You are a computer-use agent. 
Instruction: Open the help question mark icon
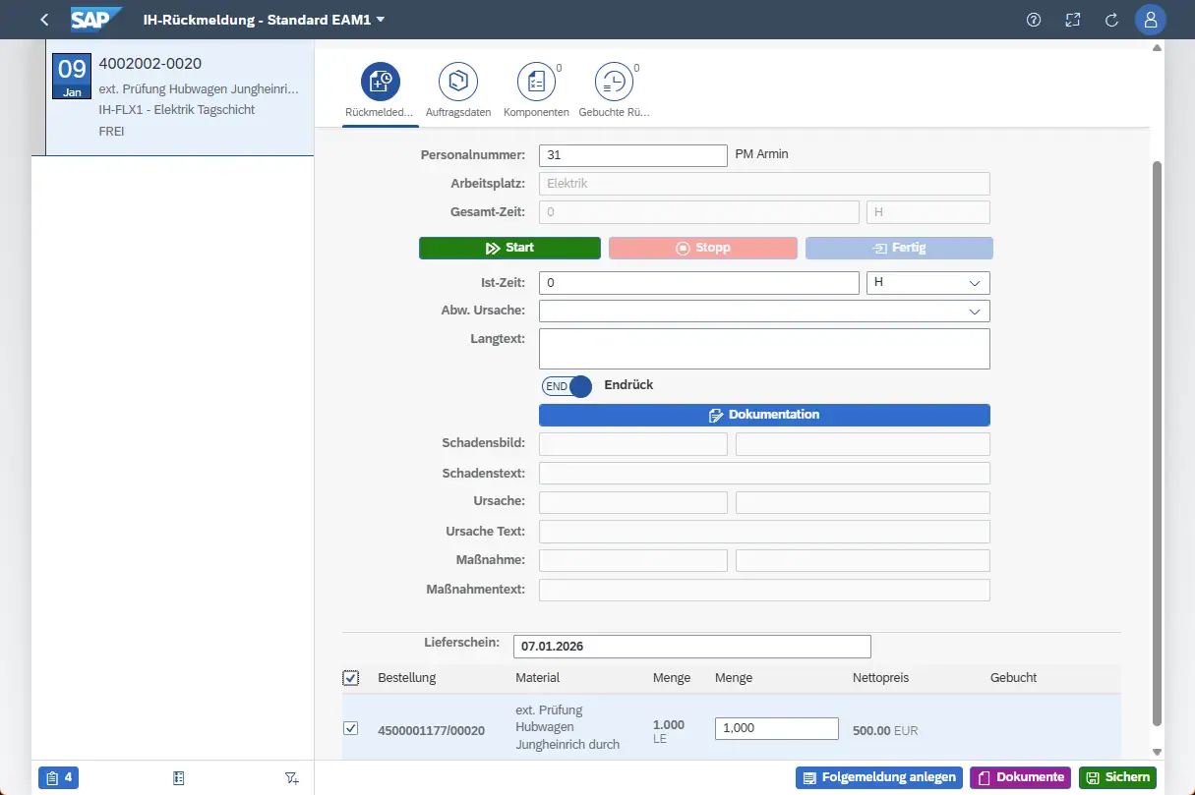(1034, 20)
